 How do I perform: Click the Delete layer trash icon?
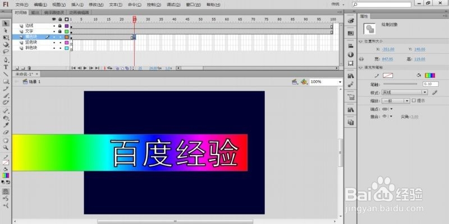29,68
